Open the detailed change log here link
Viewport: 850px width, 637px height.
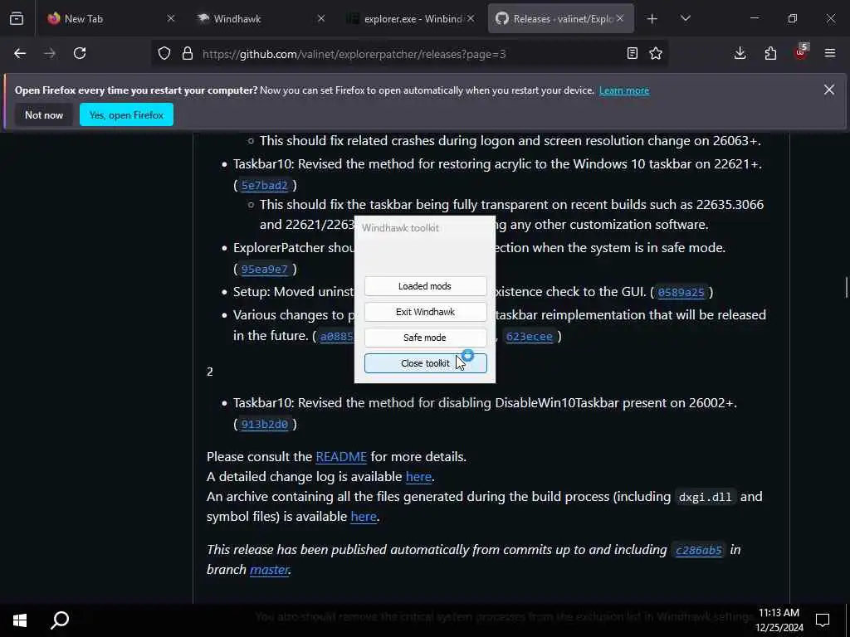pos(418,477)
